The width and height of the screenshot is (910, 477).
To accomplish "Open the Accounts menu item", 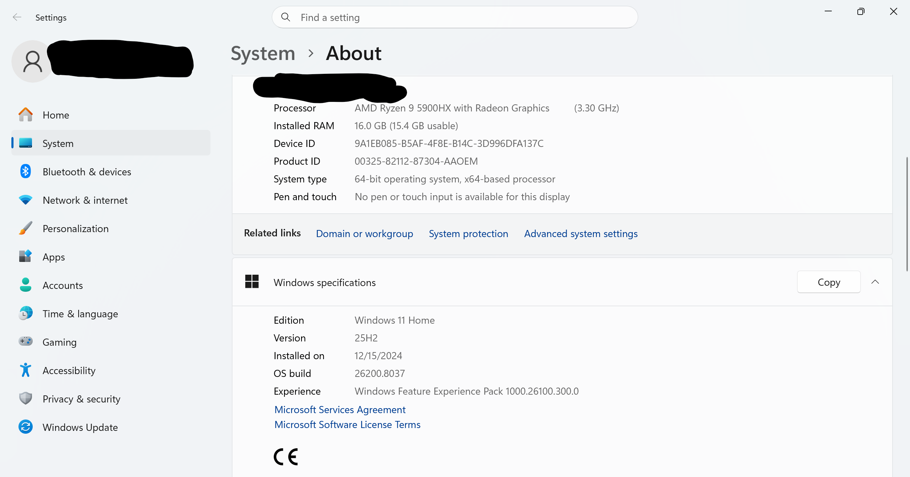I will [x=63, y=285].
